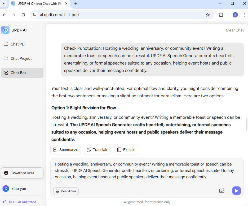The width and height of the screenshot is (248, 206).
Task: Close the UPDF AI Online tab
Action: [x=66, y=3]
